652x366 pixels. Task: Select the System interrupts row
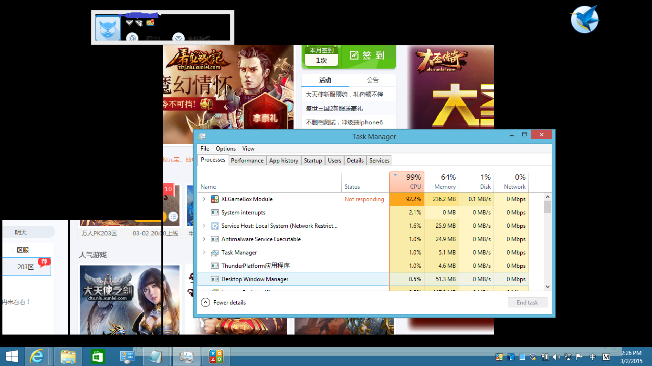[363, 213]
